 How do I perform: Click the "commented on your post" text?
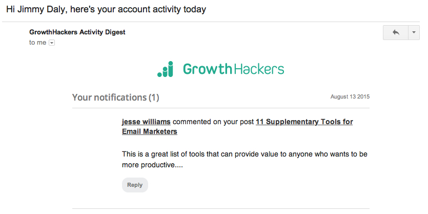[213, 122]
